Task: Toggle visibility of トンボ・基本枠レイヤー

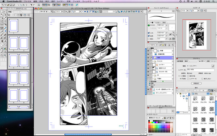Action: pyautogui.click(x=148, y=90)
